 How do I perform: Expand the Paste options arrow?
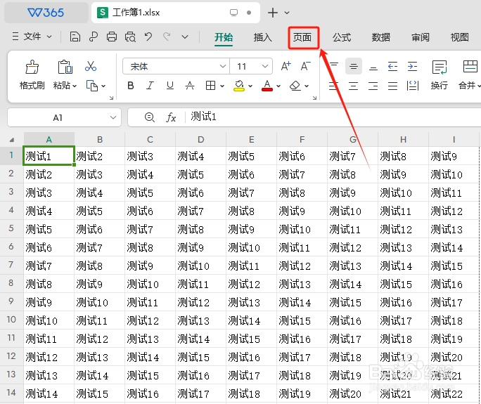tap(75, 86)
